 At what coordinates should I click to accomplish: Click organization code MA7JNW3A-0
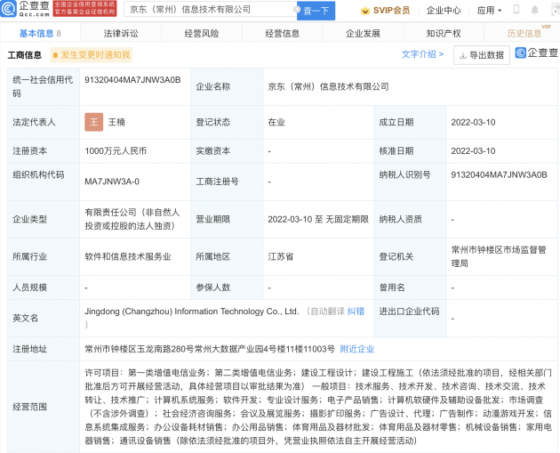112,182
